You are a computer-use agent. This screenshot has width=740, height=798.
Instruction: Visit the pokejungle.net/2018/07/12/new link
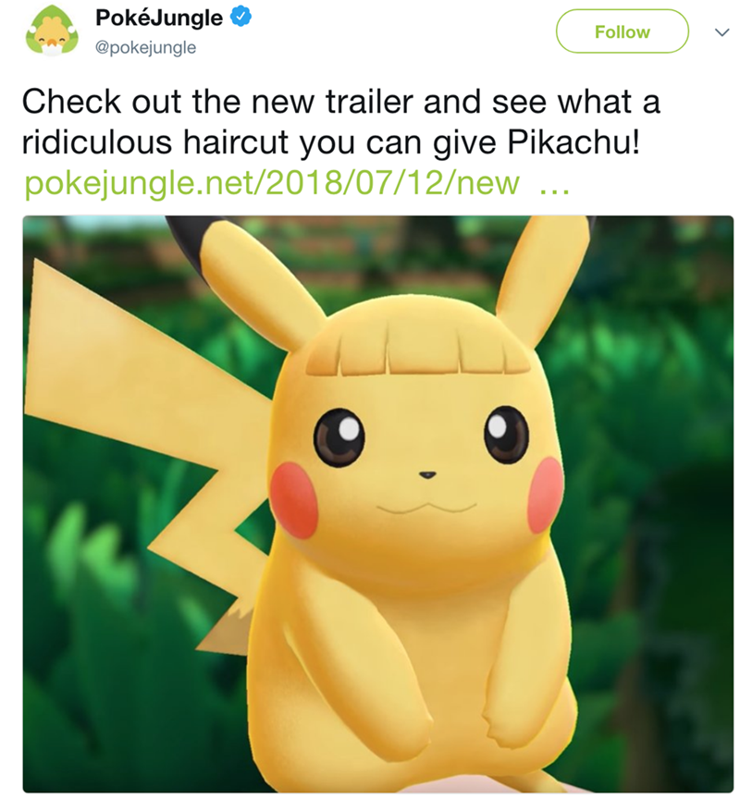coord(272,183)
